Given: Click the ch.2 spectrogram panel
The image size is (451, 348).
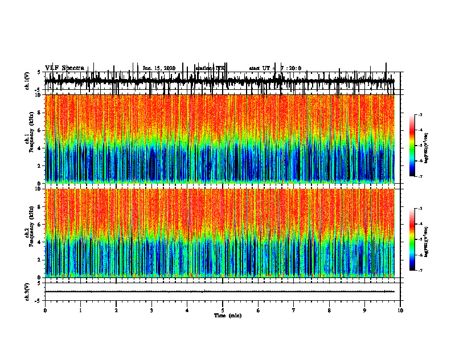Looking at the screenshot, I should click(220, 233).
